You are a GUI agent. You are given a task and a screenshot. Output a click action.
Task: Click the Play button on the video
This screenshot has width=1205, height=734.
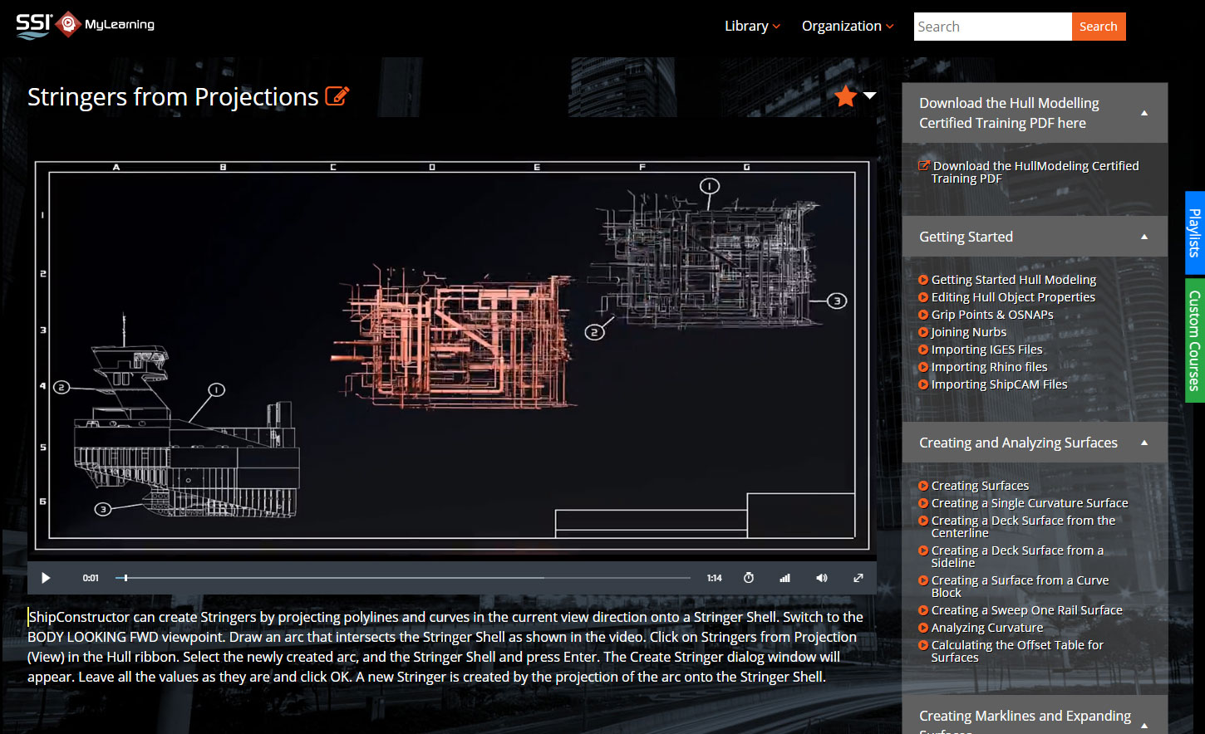coord(46,577)
